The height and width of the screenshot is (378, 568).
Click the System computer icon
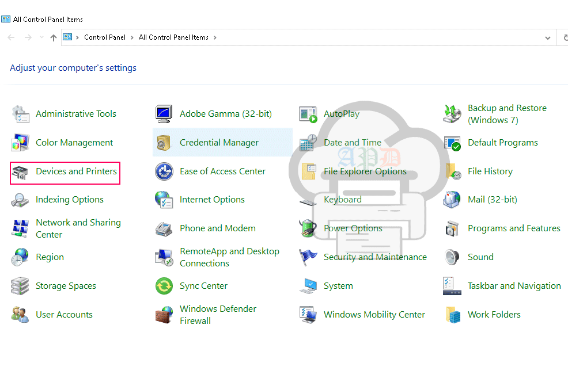click(308, 286)
